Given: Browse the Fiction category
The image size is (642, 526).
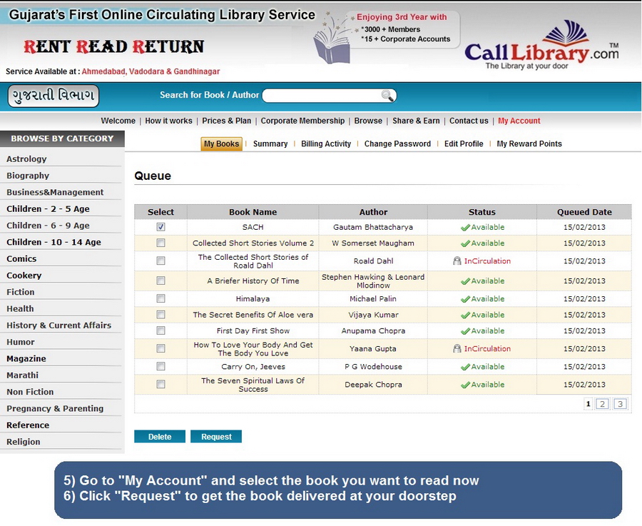Looking at the screenshot, I should (21, 292).
